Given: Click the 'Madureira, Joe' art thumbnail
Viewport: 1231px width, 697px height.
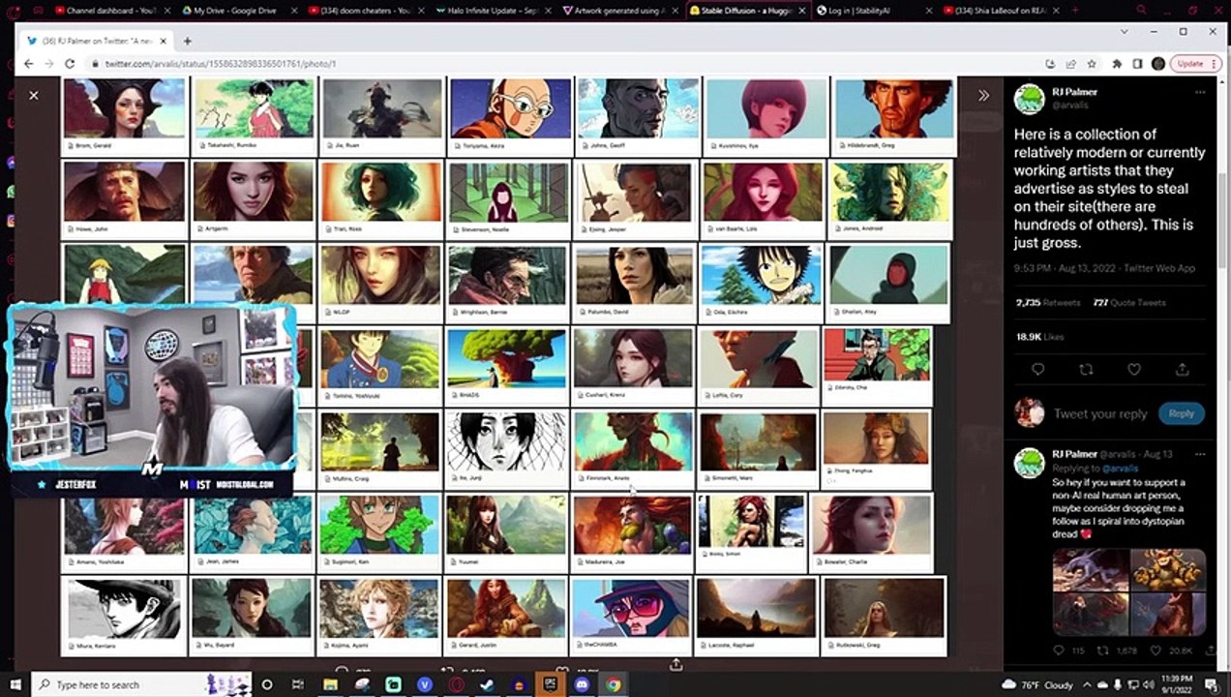Looking at the screenshot, I should click(631, 533).
